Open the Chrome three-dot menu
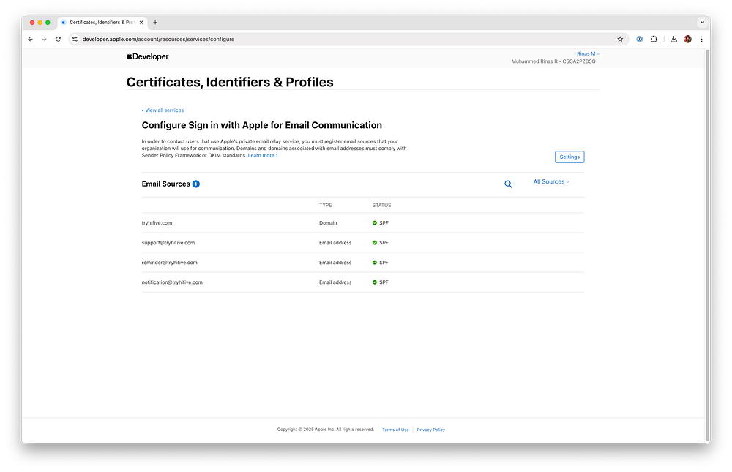The height and width of the screenshot is (472, 732). click(x=701, y=40)
